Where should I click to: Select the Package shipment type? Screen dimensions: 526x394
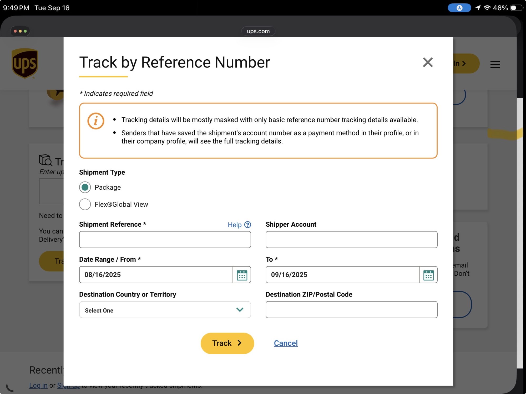click(85, 187)
